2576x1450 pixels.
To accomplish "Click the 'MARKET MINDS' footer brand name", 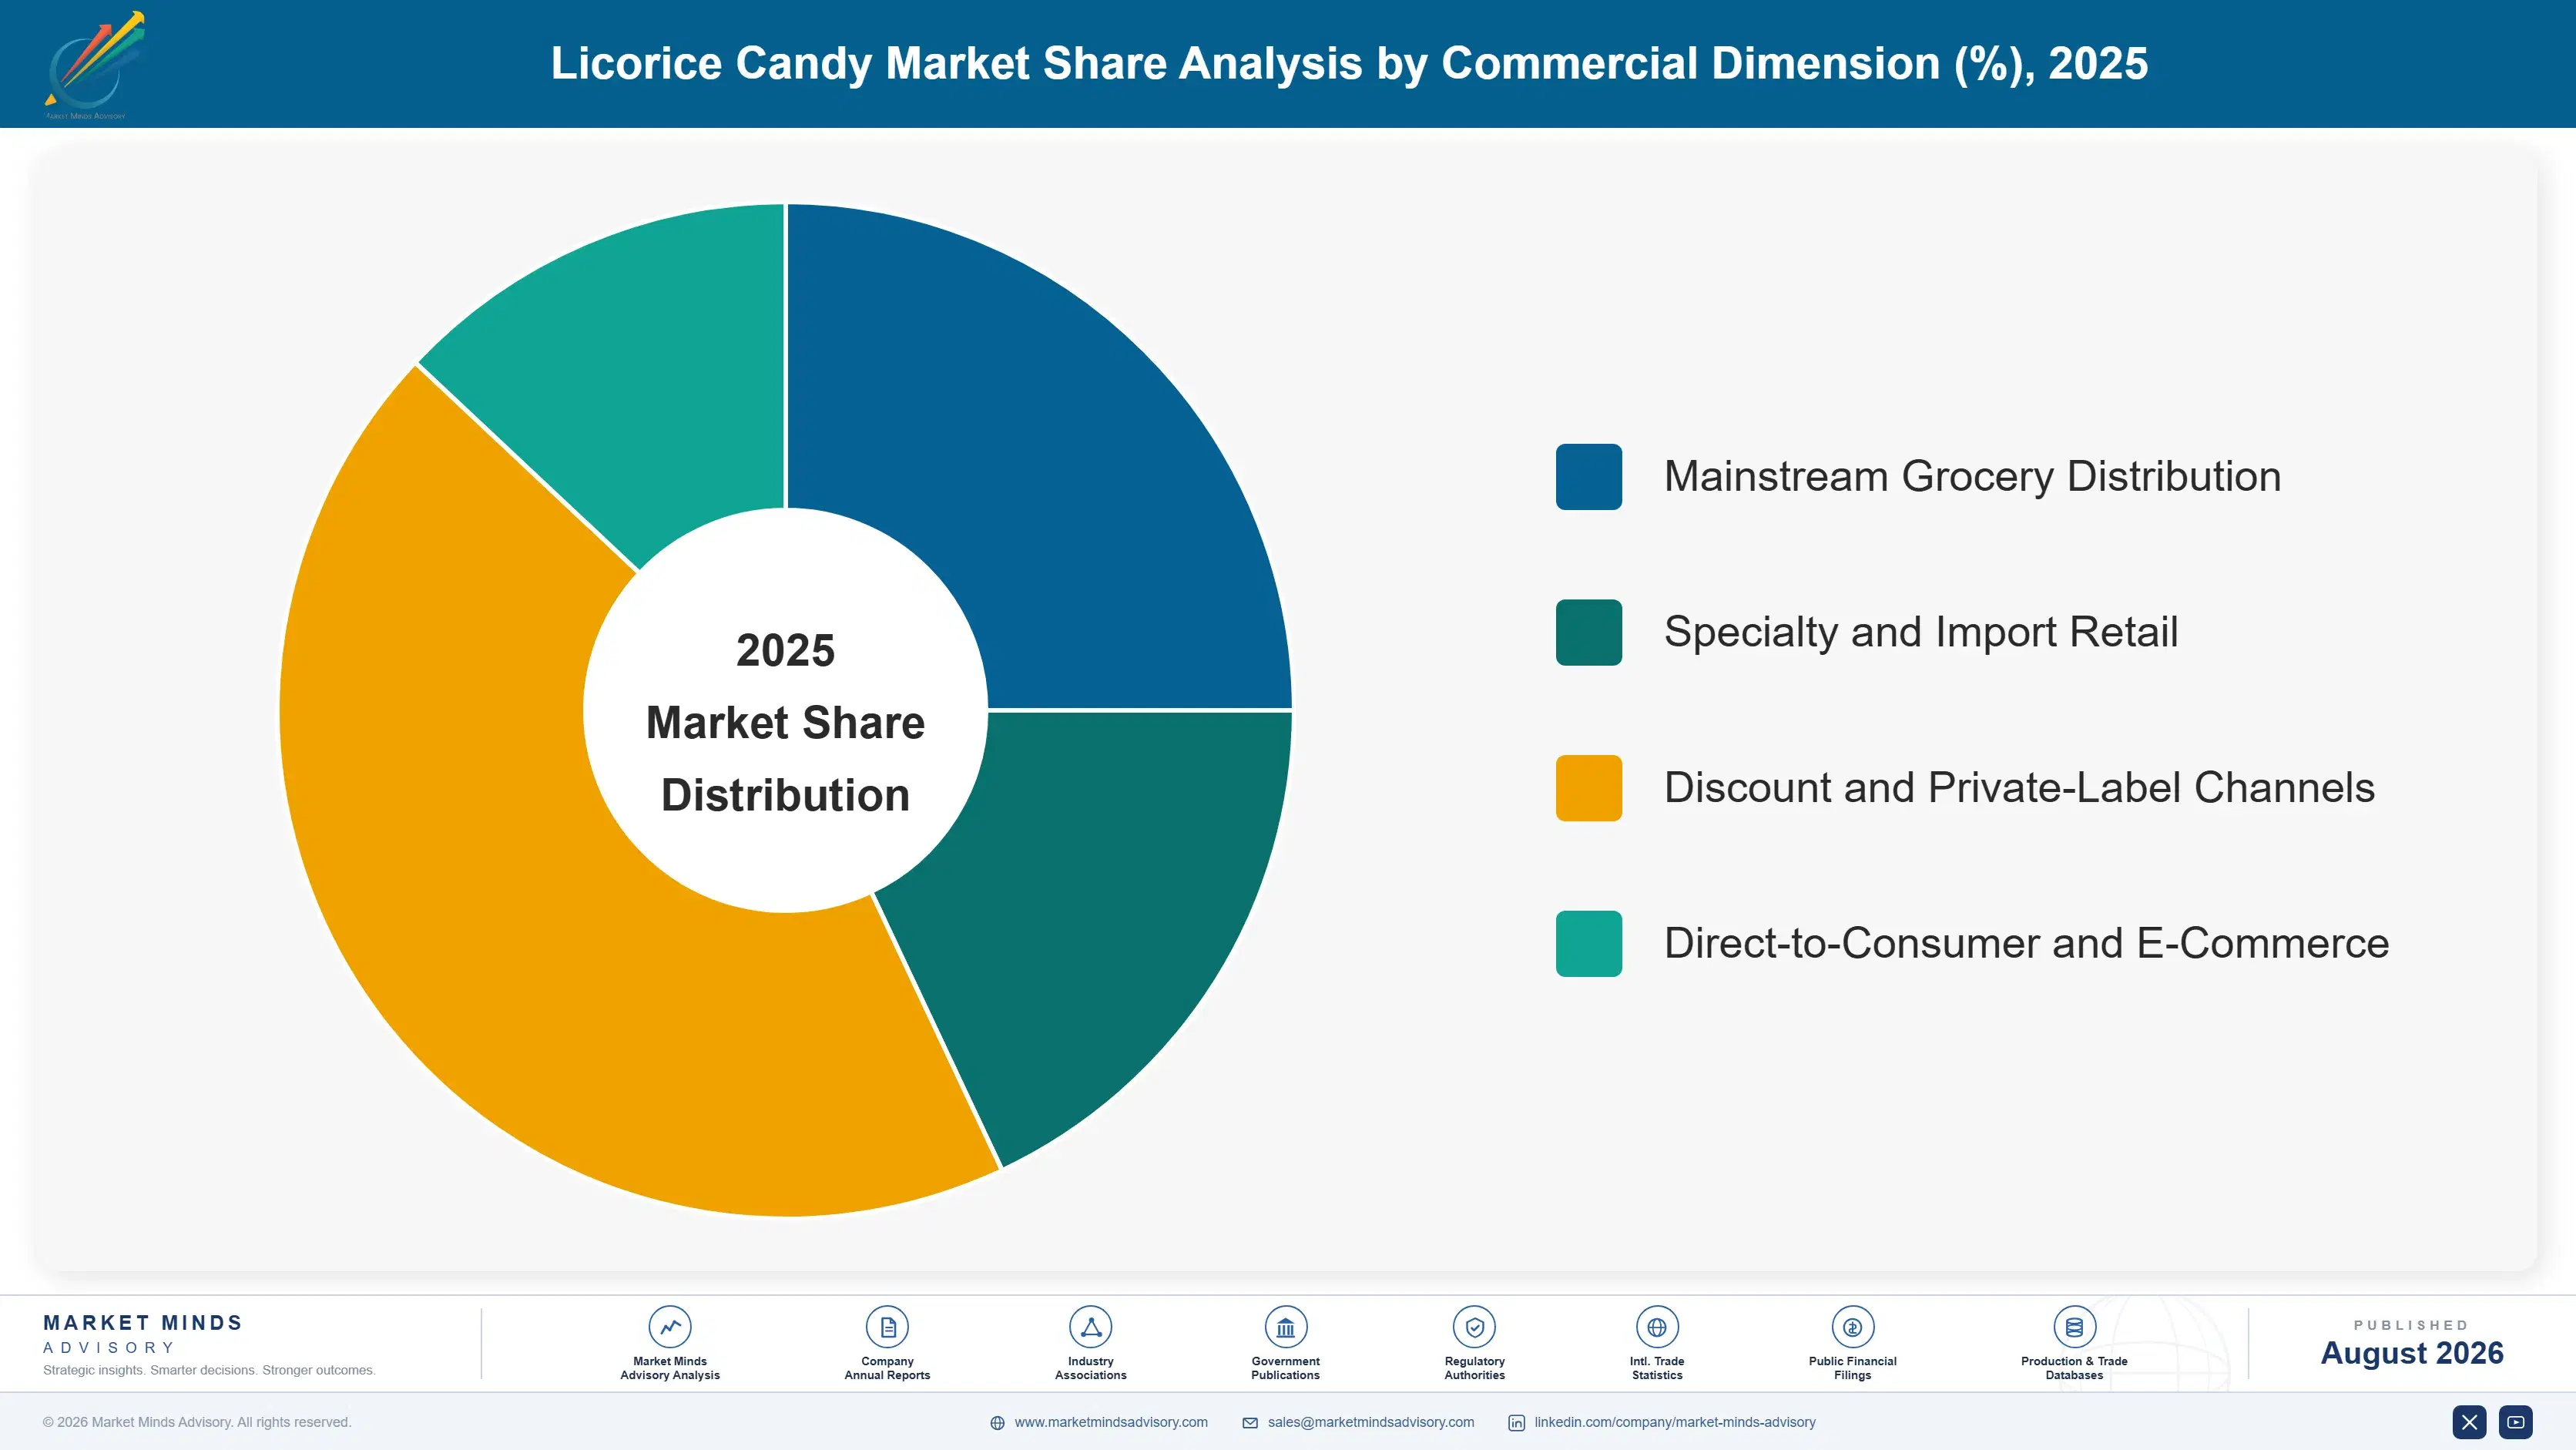I will coord(143,1323).
